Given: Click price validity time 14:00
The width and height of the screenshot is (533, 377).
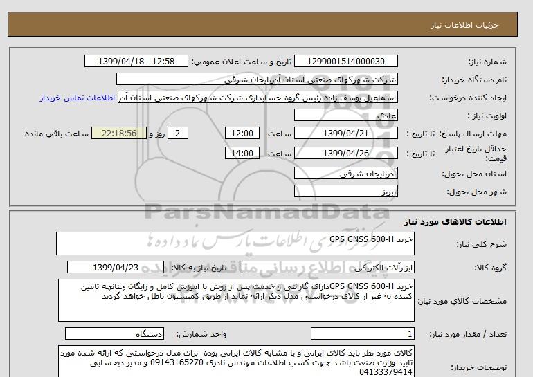Looking at the screenshot, I should click(x=242, y=153).
